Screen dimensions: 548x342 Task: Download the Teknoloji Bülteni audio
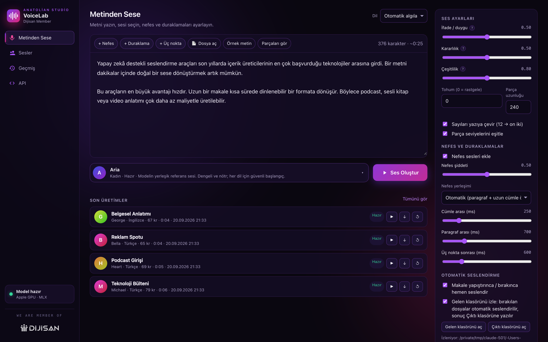click(x=404, y=287)
